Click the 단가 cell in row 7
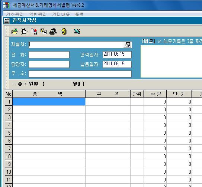The image size is (202, 187). (x=179, y=148)
